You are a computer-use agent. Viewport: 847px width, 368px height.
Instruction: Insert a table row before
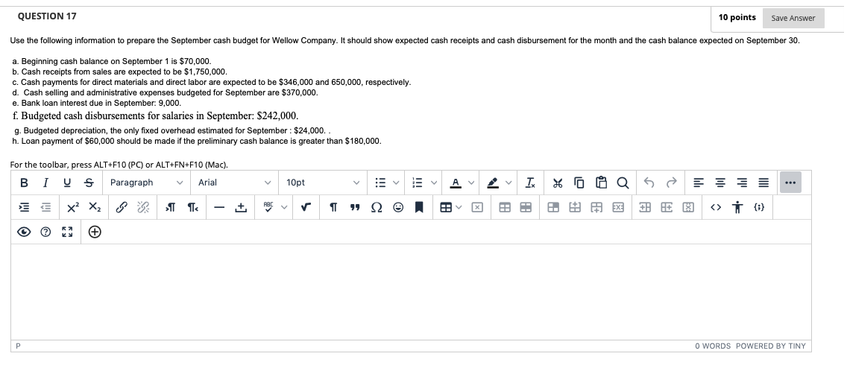pos(575,207)
